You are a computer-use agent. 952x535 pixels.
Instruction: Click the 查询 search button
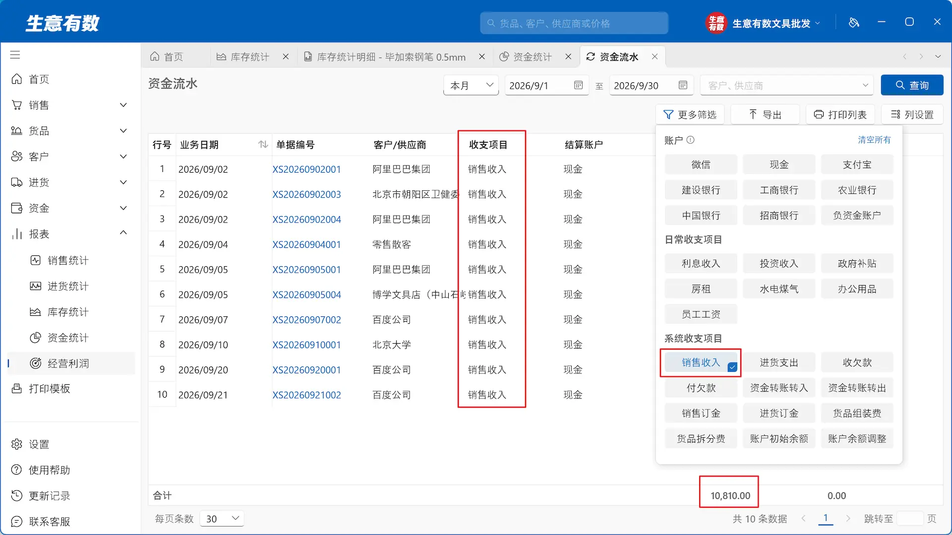912,85
